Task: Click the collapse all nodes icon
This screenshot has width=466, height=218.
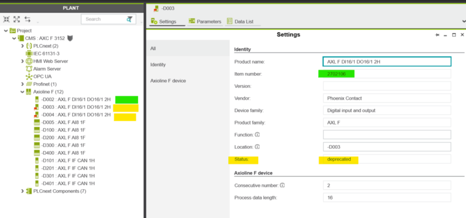Action: click(x=7, y=19)
